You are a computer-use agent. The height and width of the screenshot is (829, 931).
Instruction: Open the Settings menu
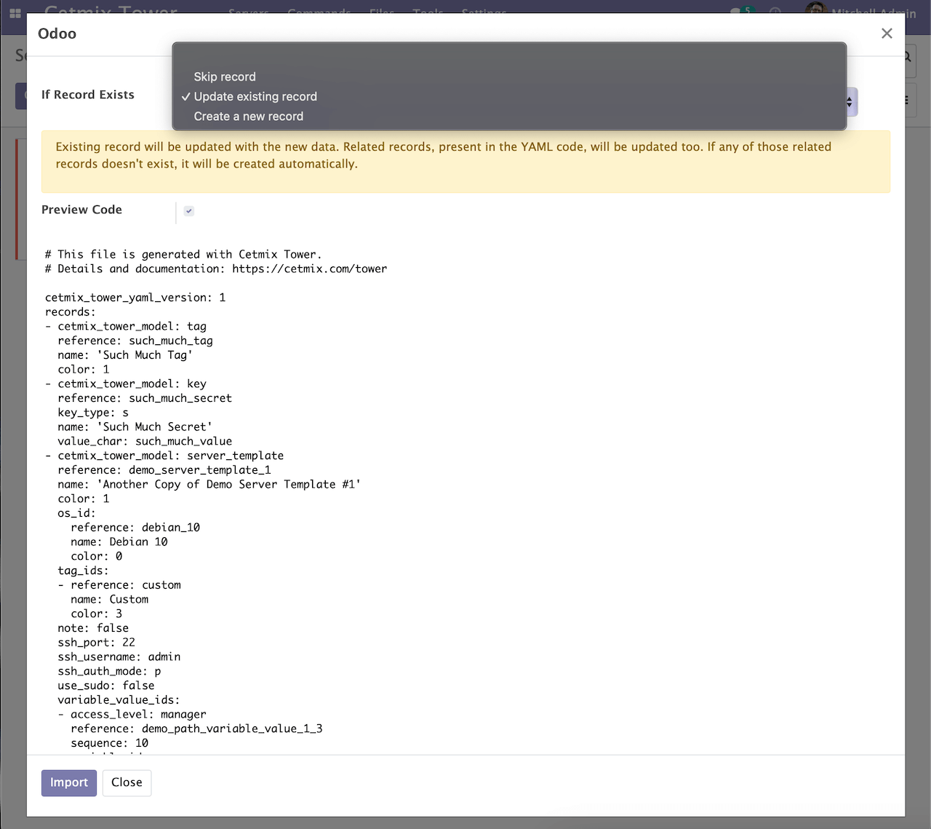483,13
